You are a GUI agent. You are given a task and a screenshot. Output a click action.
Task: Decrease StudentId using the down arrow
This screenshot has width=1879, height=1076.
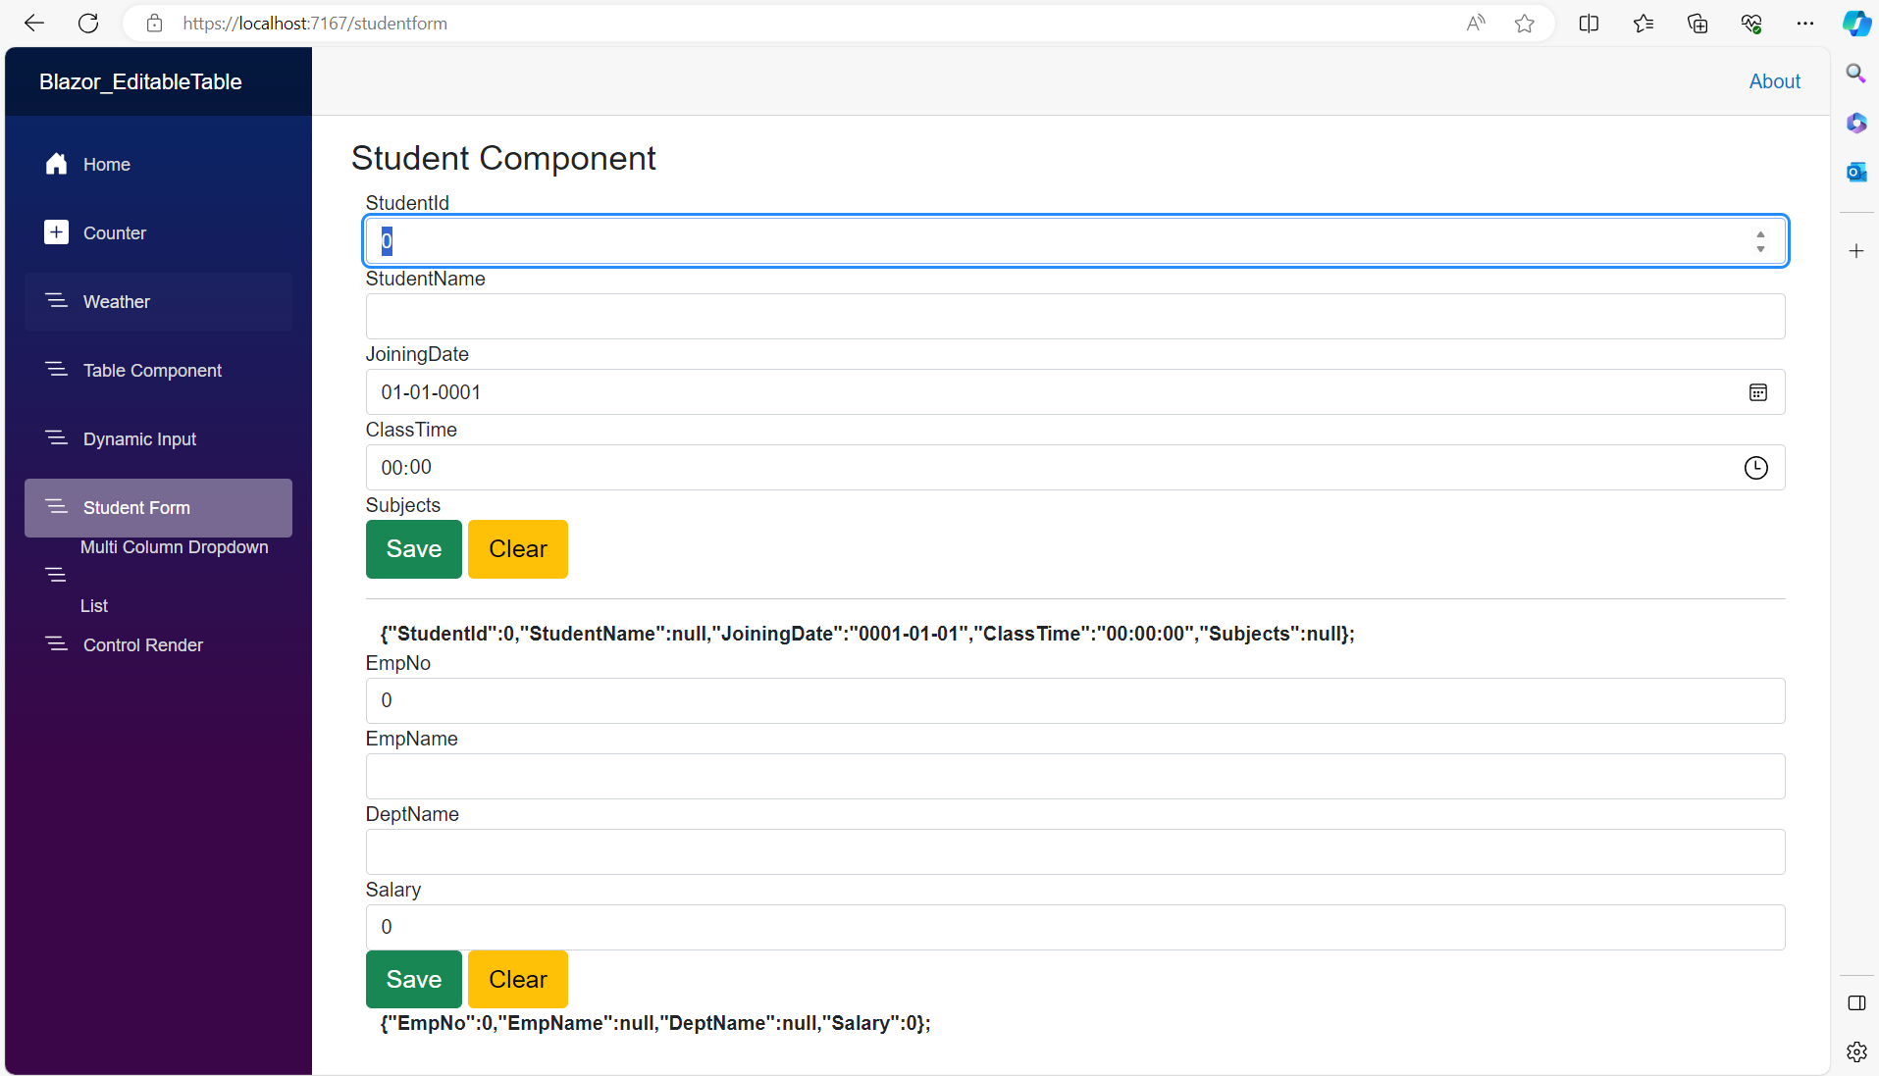click(x=1760, y=248)
